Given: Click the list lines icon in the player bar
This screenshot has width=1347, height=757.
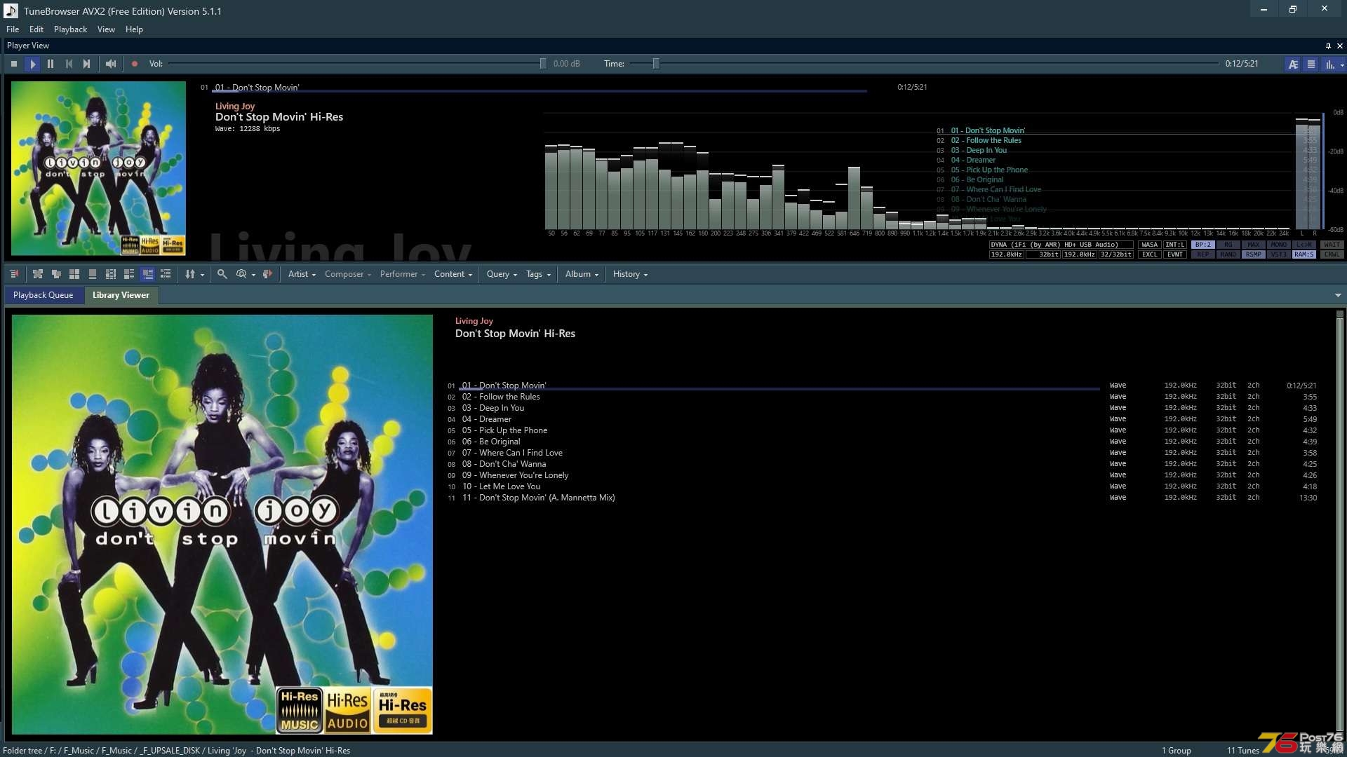Looking at the screenshot, I should point(1311,64).
